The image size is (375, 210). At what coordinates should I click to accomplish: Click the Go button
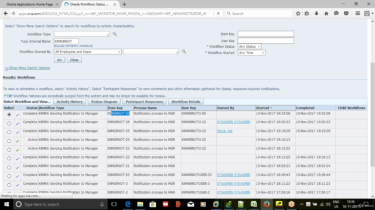pos(59,60)
